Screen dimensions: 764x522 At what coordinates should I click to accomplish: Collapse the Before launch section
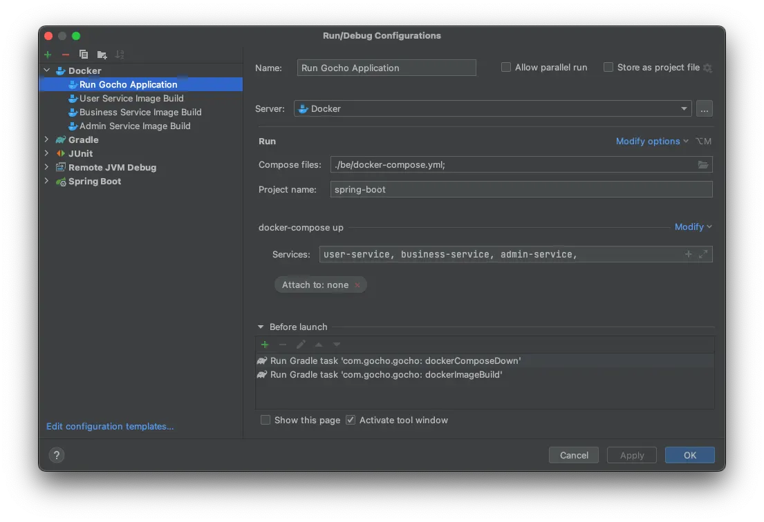pyautogui.click(x=261, y=327)
